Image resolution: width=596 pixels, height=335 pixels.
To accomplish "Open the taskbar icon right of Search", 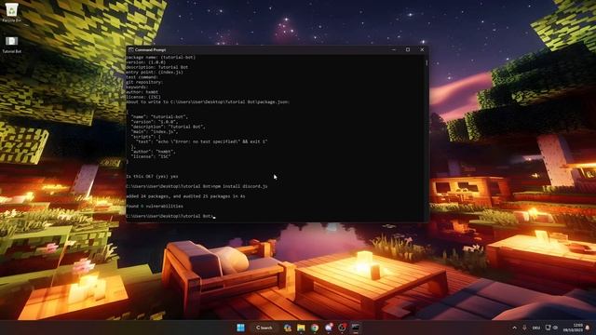I will coord(288,328).
